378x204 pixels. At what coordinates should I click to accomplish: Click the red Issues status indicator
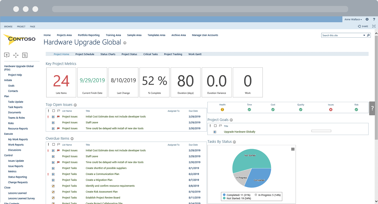pyautogui.click(x=331, y=110)
